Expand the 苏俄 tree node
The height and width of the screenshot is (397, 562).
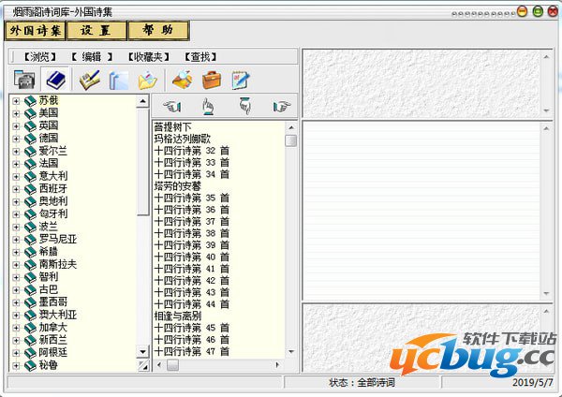[16, 100]
